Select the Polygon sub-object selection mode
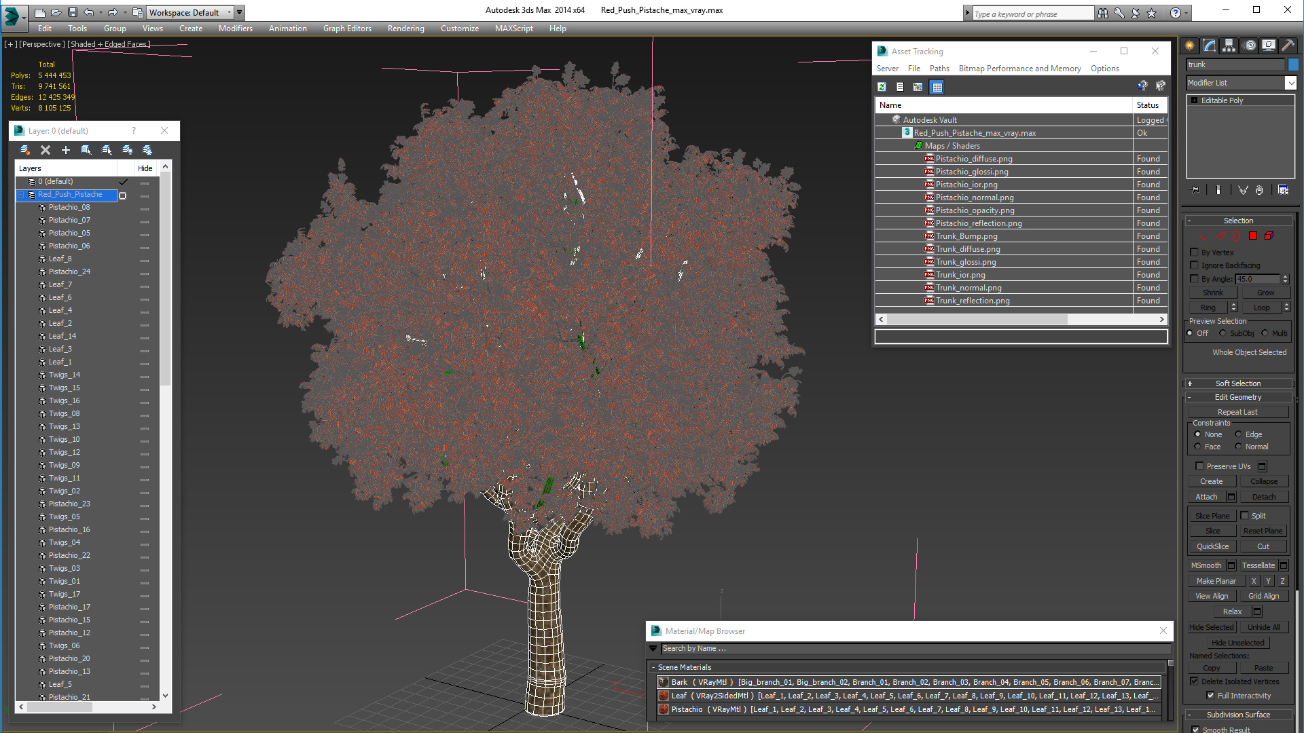 click(1253, 236)
